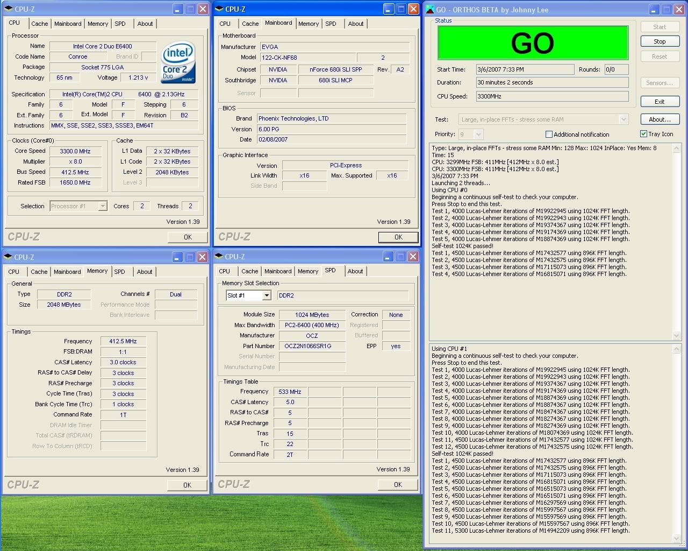Click Bus Speed value 412.5 MHz
The height and width of the screenshot is (551, 688).
point(75,172)
